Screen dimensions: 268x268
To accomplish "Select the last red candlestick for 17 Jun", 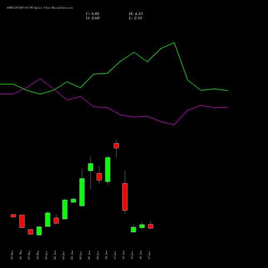I will 151,226.
